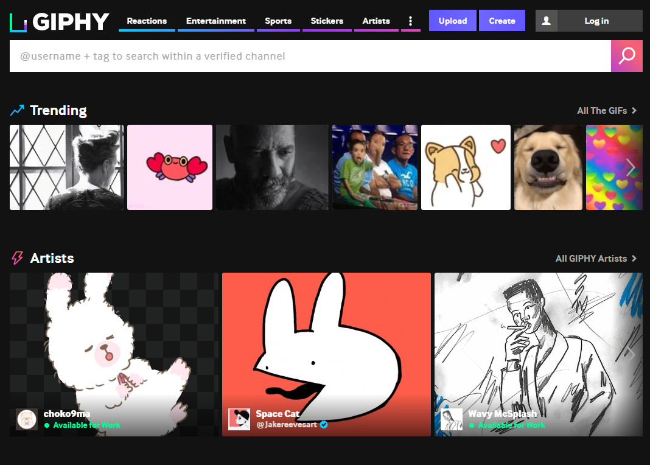Image resolution: width=650 pixels, height=465 pixels.
Task: Click the GIPHY logo
Action: (x=59, y=21)
